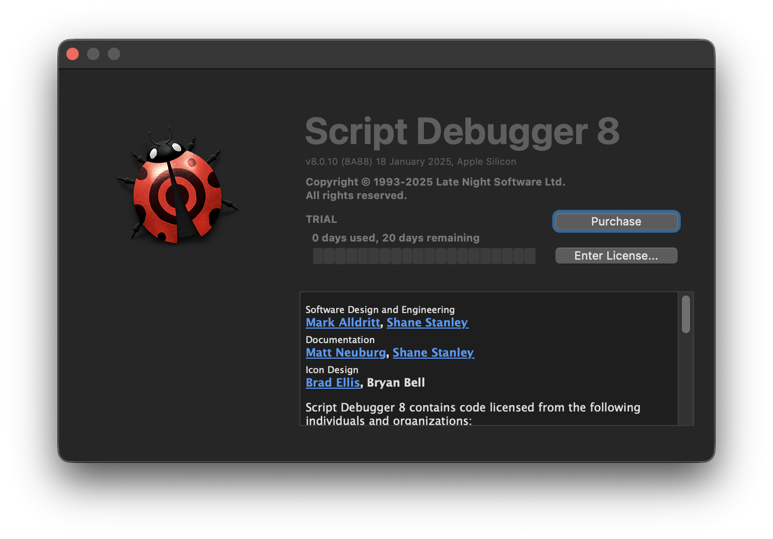
Task: Close the About window with the red button
Action: click(73, 54)
